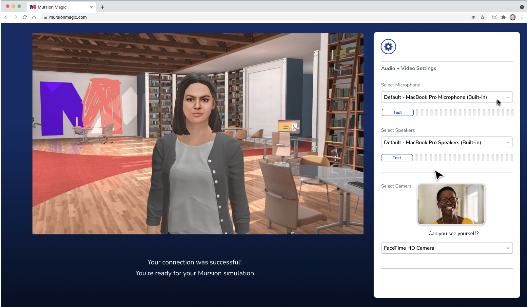
Task: Open a new browser tab
Action: (x=103, y=7)
